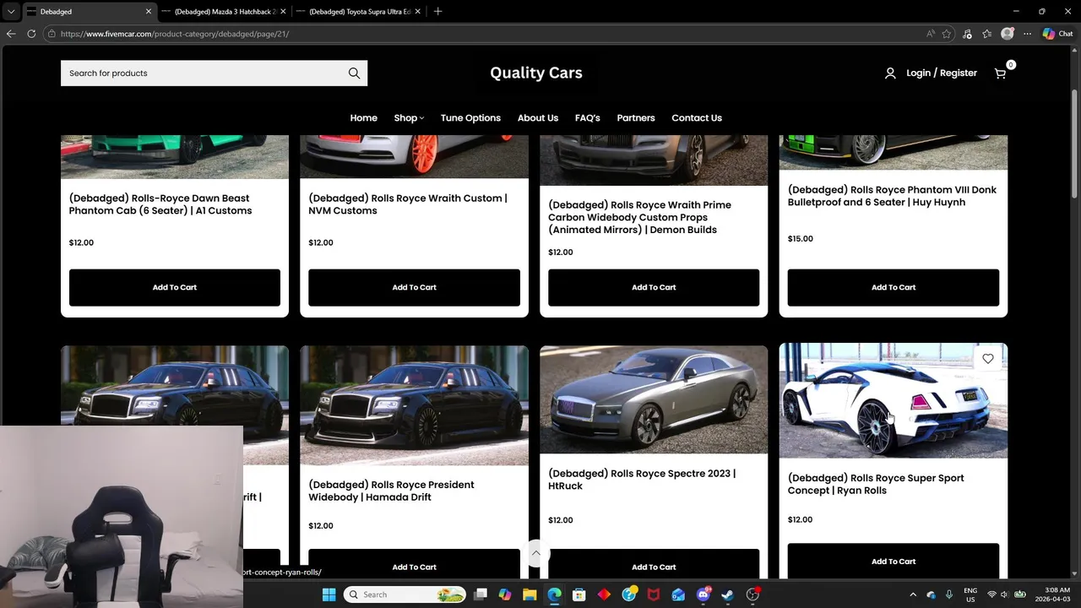Bookmark page with the star icon

pos(947,34)
